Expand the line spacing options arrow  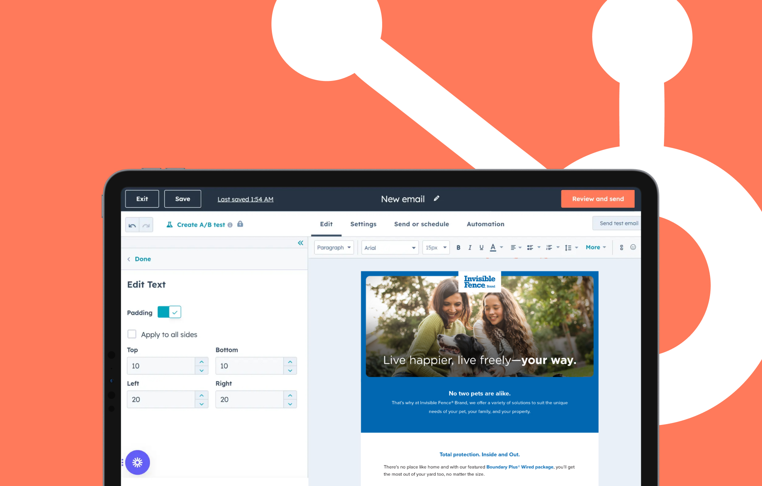click(577, 248)
